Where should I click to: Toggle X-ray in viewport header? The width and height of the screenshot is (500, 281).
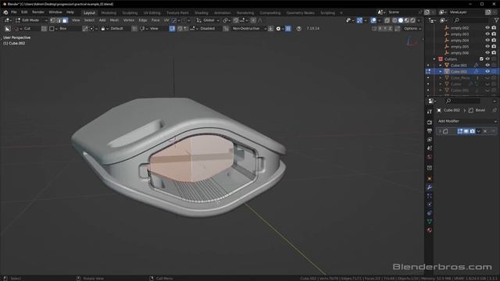click(x=387, y=20)
